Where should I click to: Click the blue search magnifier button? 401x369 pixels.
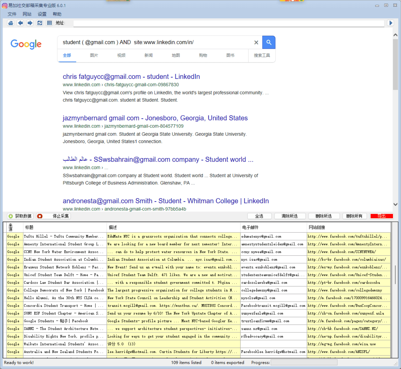(269, 42)
